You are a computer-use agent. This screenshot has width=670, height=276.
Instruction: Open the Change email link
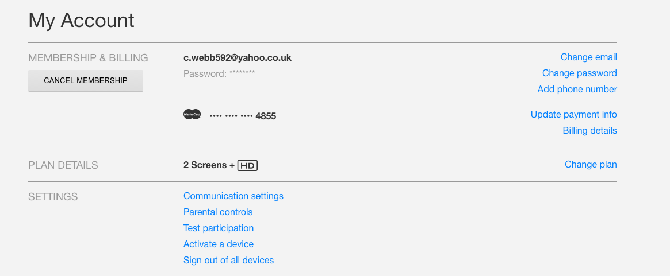point(588,57)
